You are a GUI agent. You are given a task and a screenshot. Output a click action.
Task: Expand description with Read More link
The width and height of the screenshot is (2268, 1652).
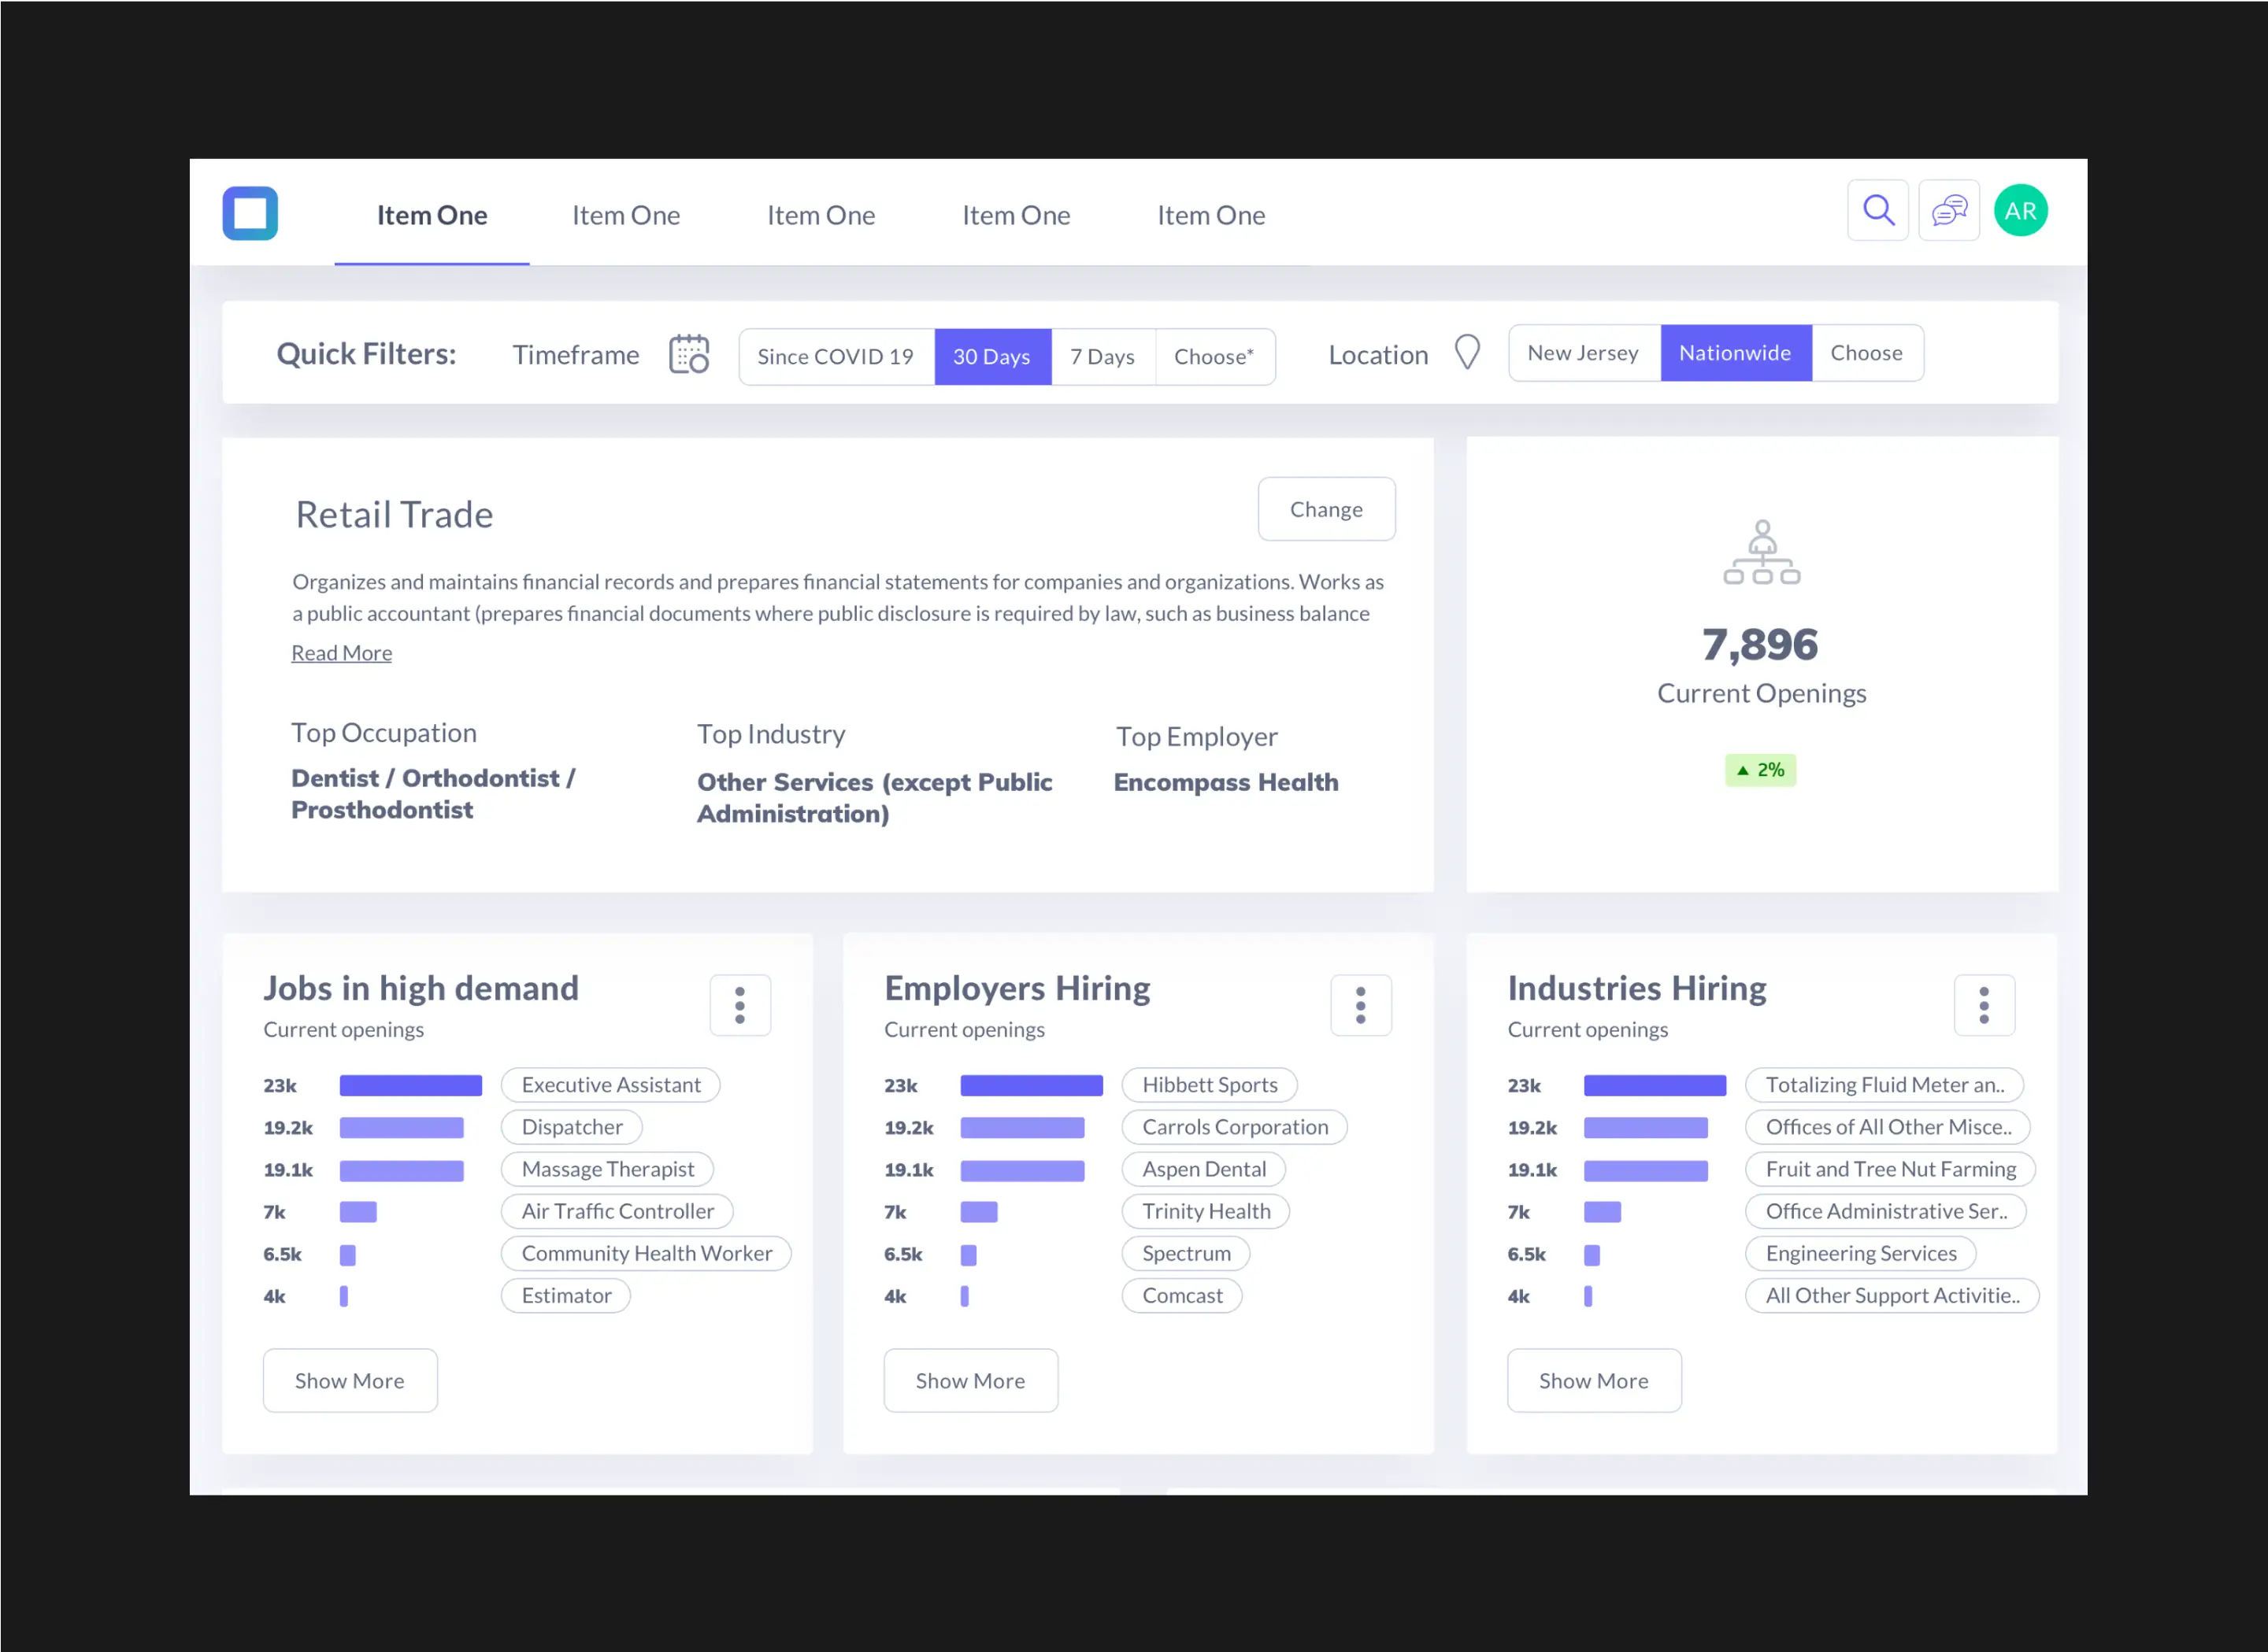[341, 653]
